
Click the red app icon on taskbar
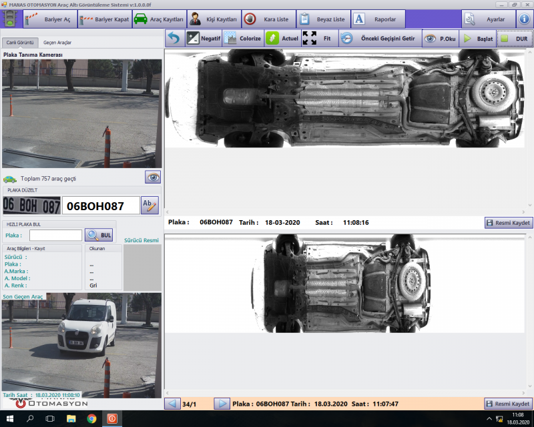[112, 419]
